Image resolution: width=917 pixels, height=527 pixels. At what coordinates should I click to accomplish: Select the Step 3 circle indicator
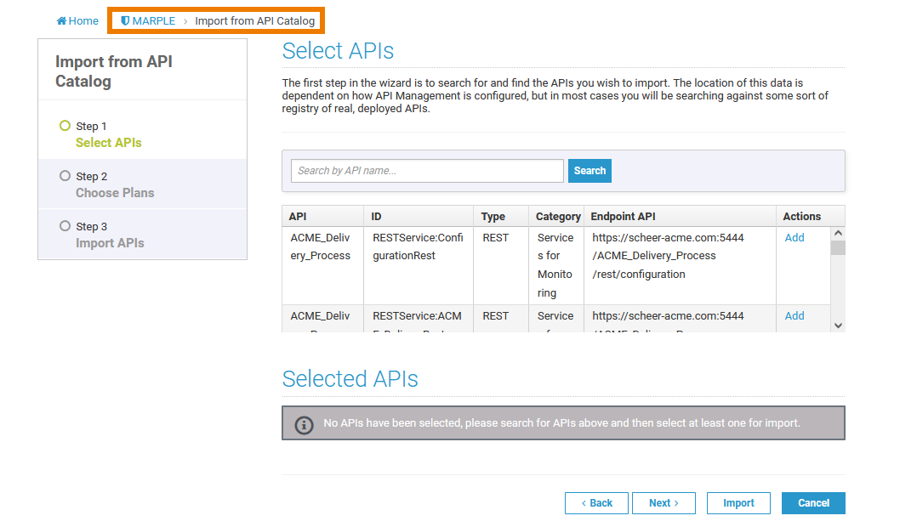(65, 226)
